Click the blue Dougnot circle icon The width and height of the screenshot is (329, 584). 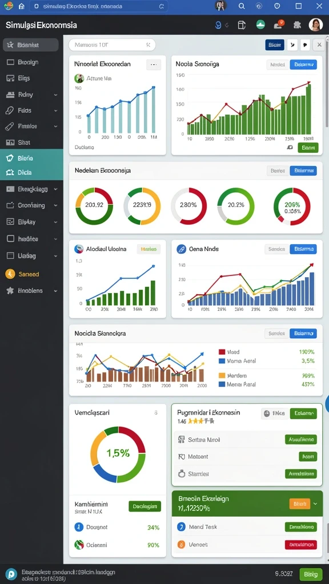click(79, 527)
